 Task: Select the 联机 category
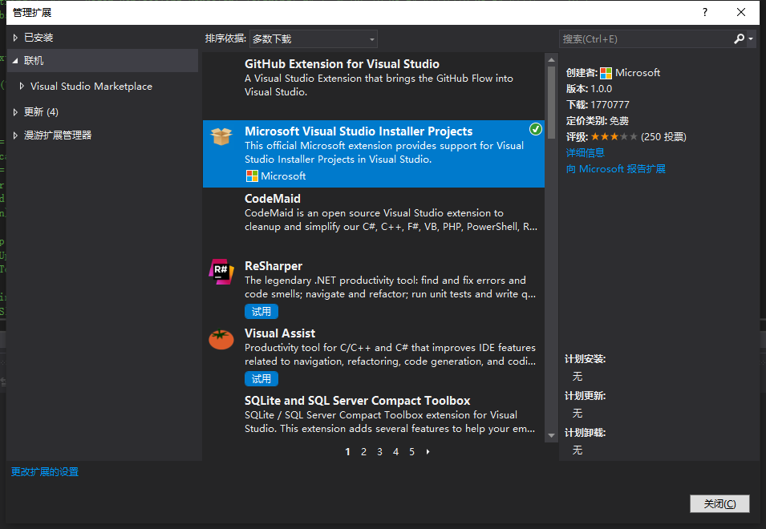pos(34,61)
